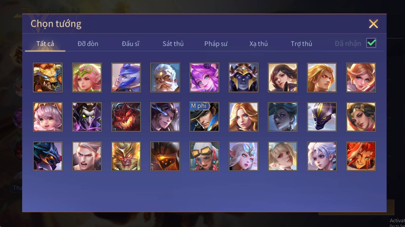Choose the pink-haired green-crown hero
405x227 pixels.
(x=87, y=77)
